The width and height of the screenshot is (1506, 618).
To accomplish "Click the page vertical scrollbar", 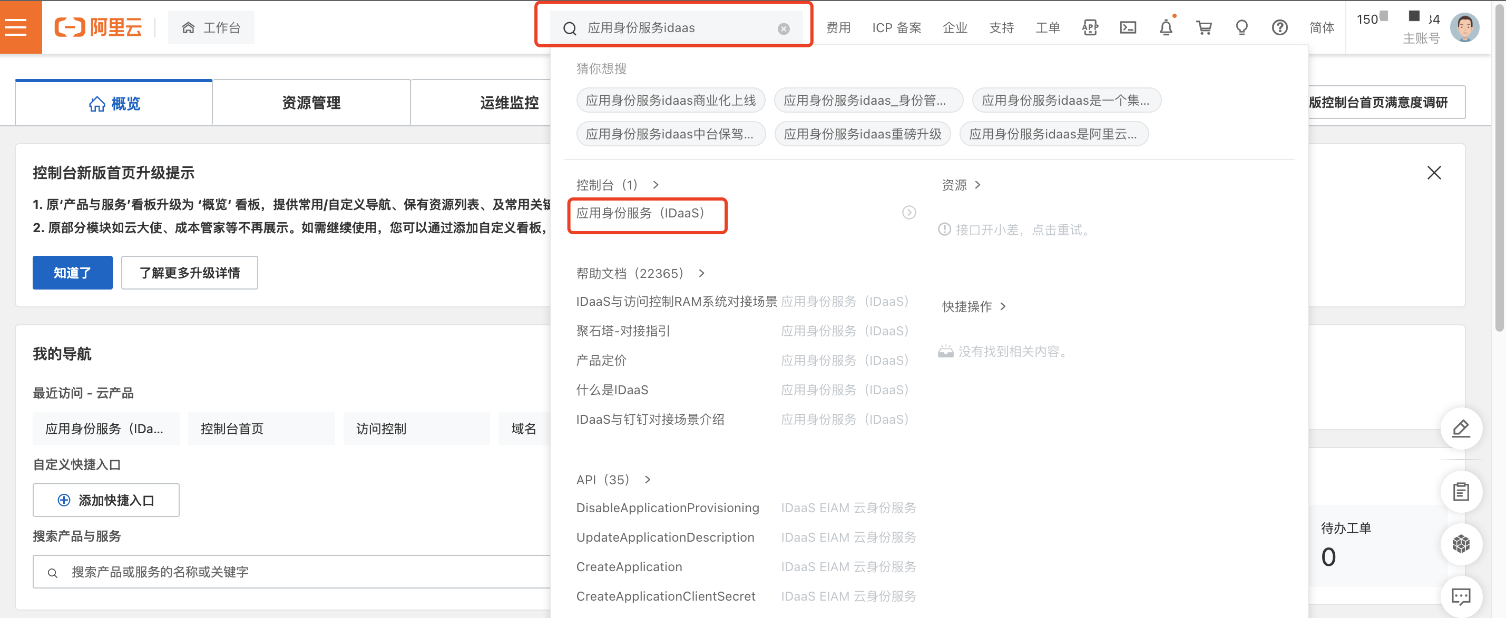I will point(1500,170).
